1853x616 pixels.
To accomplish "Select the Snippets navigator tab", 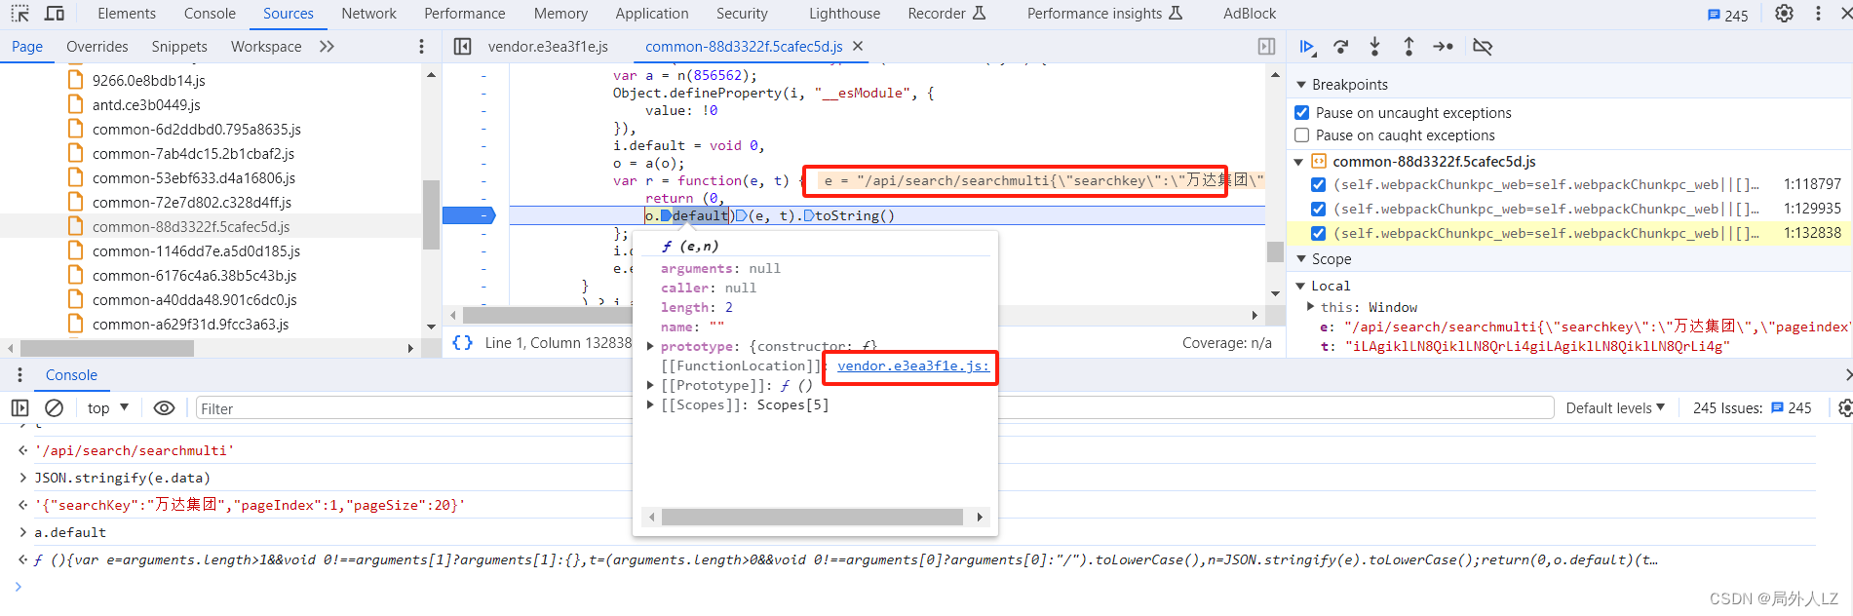I will pos(179,46).
